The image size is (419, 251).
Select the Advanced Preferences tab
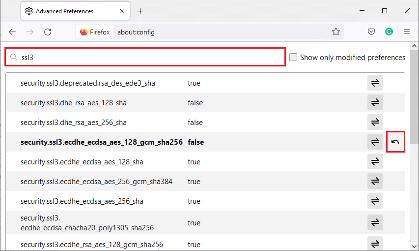(75, 11)
